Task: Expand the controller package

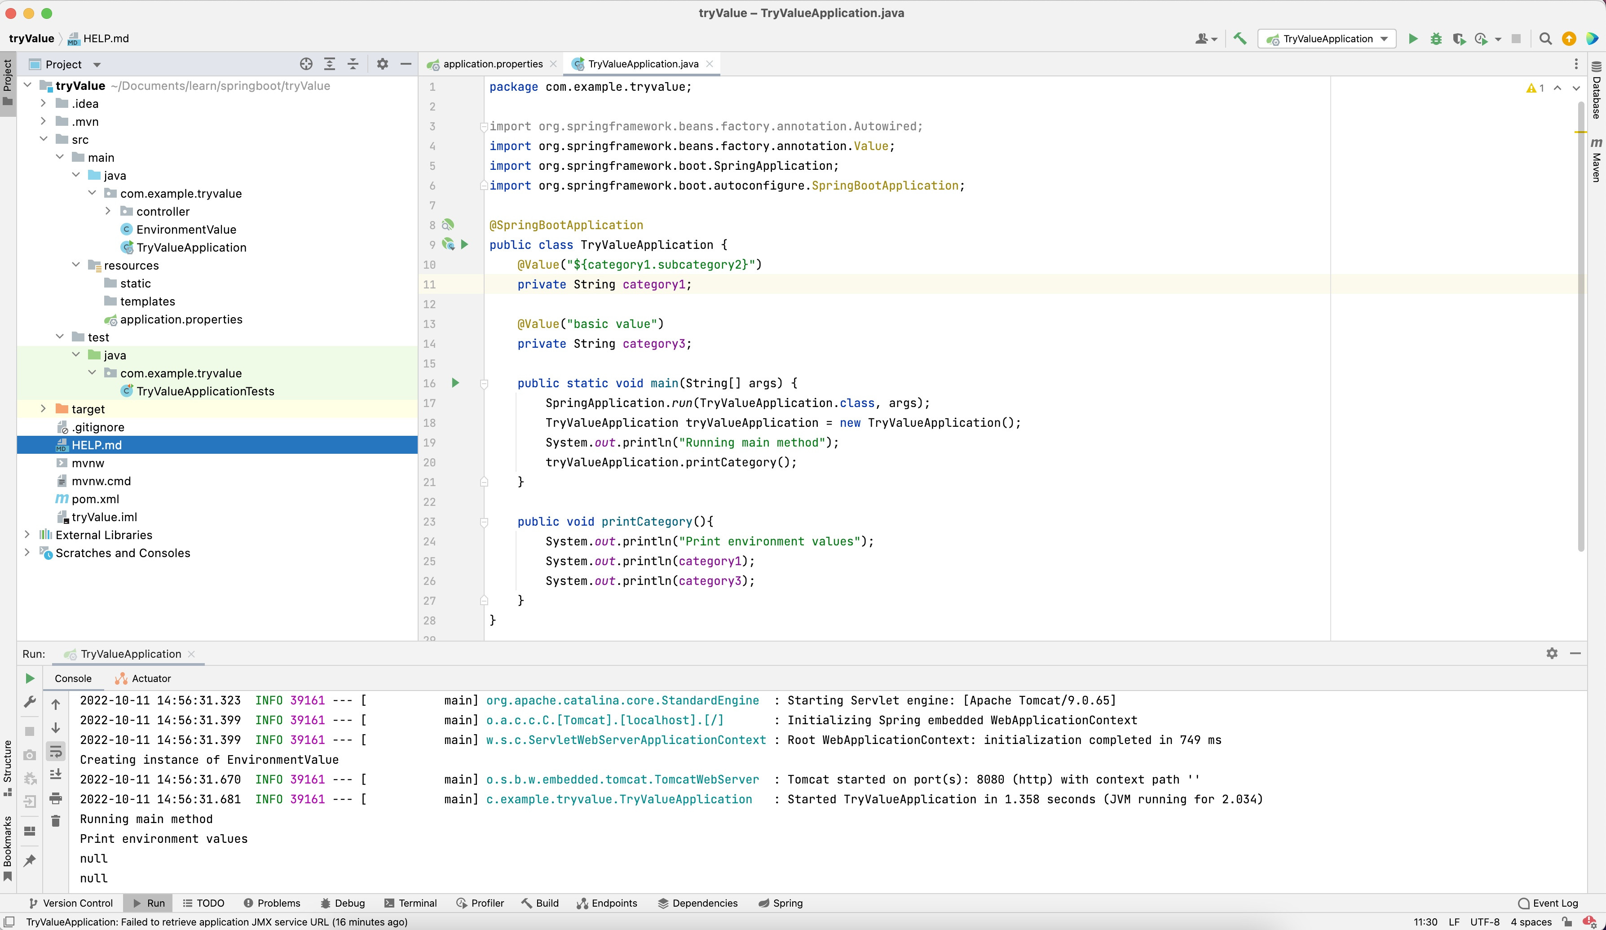Action: click(x=108, y=211)
